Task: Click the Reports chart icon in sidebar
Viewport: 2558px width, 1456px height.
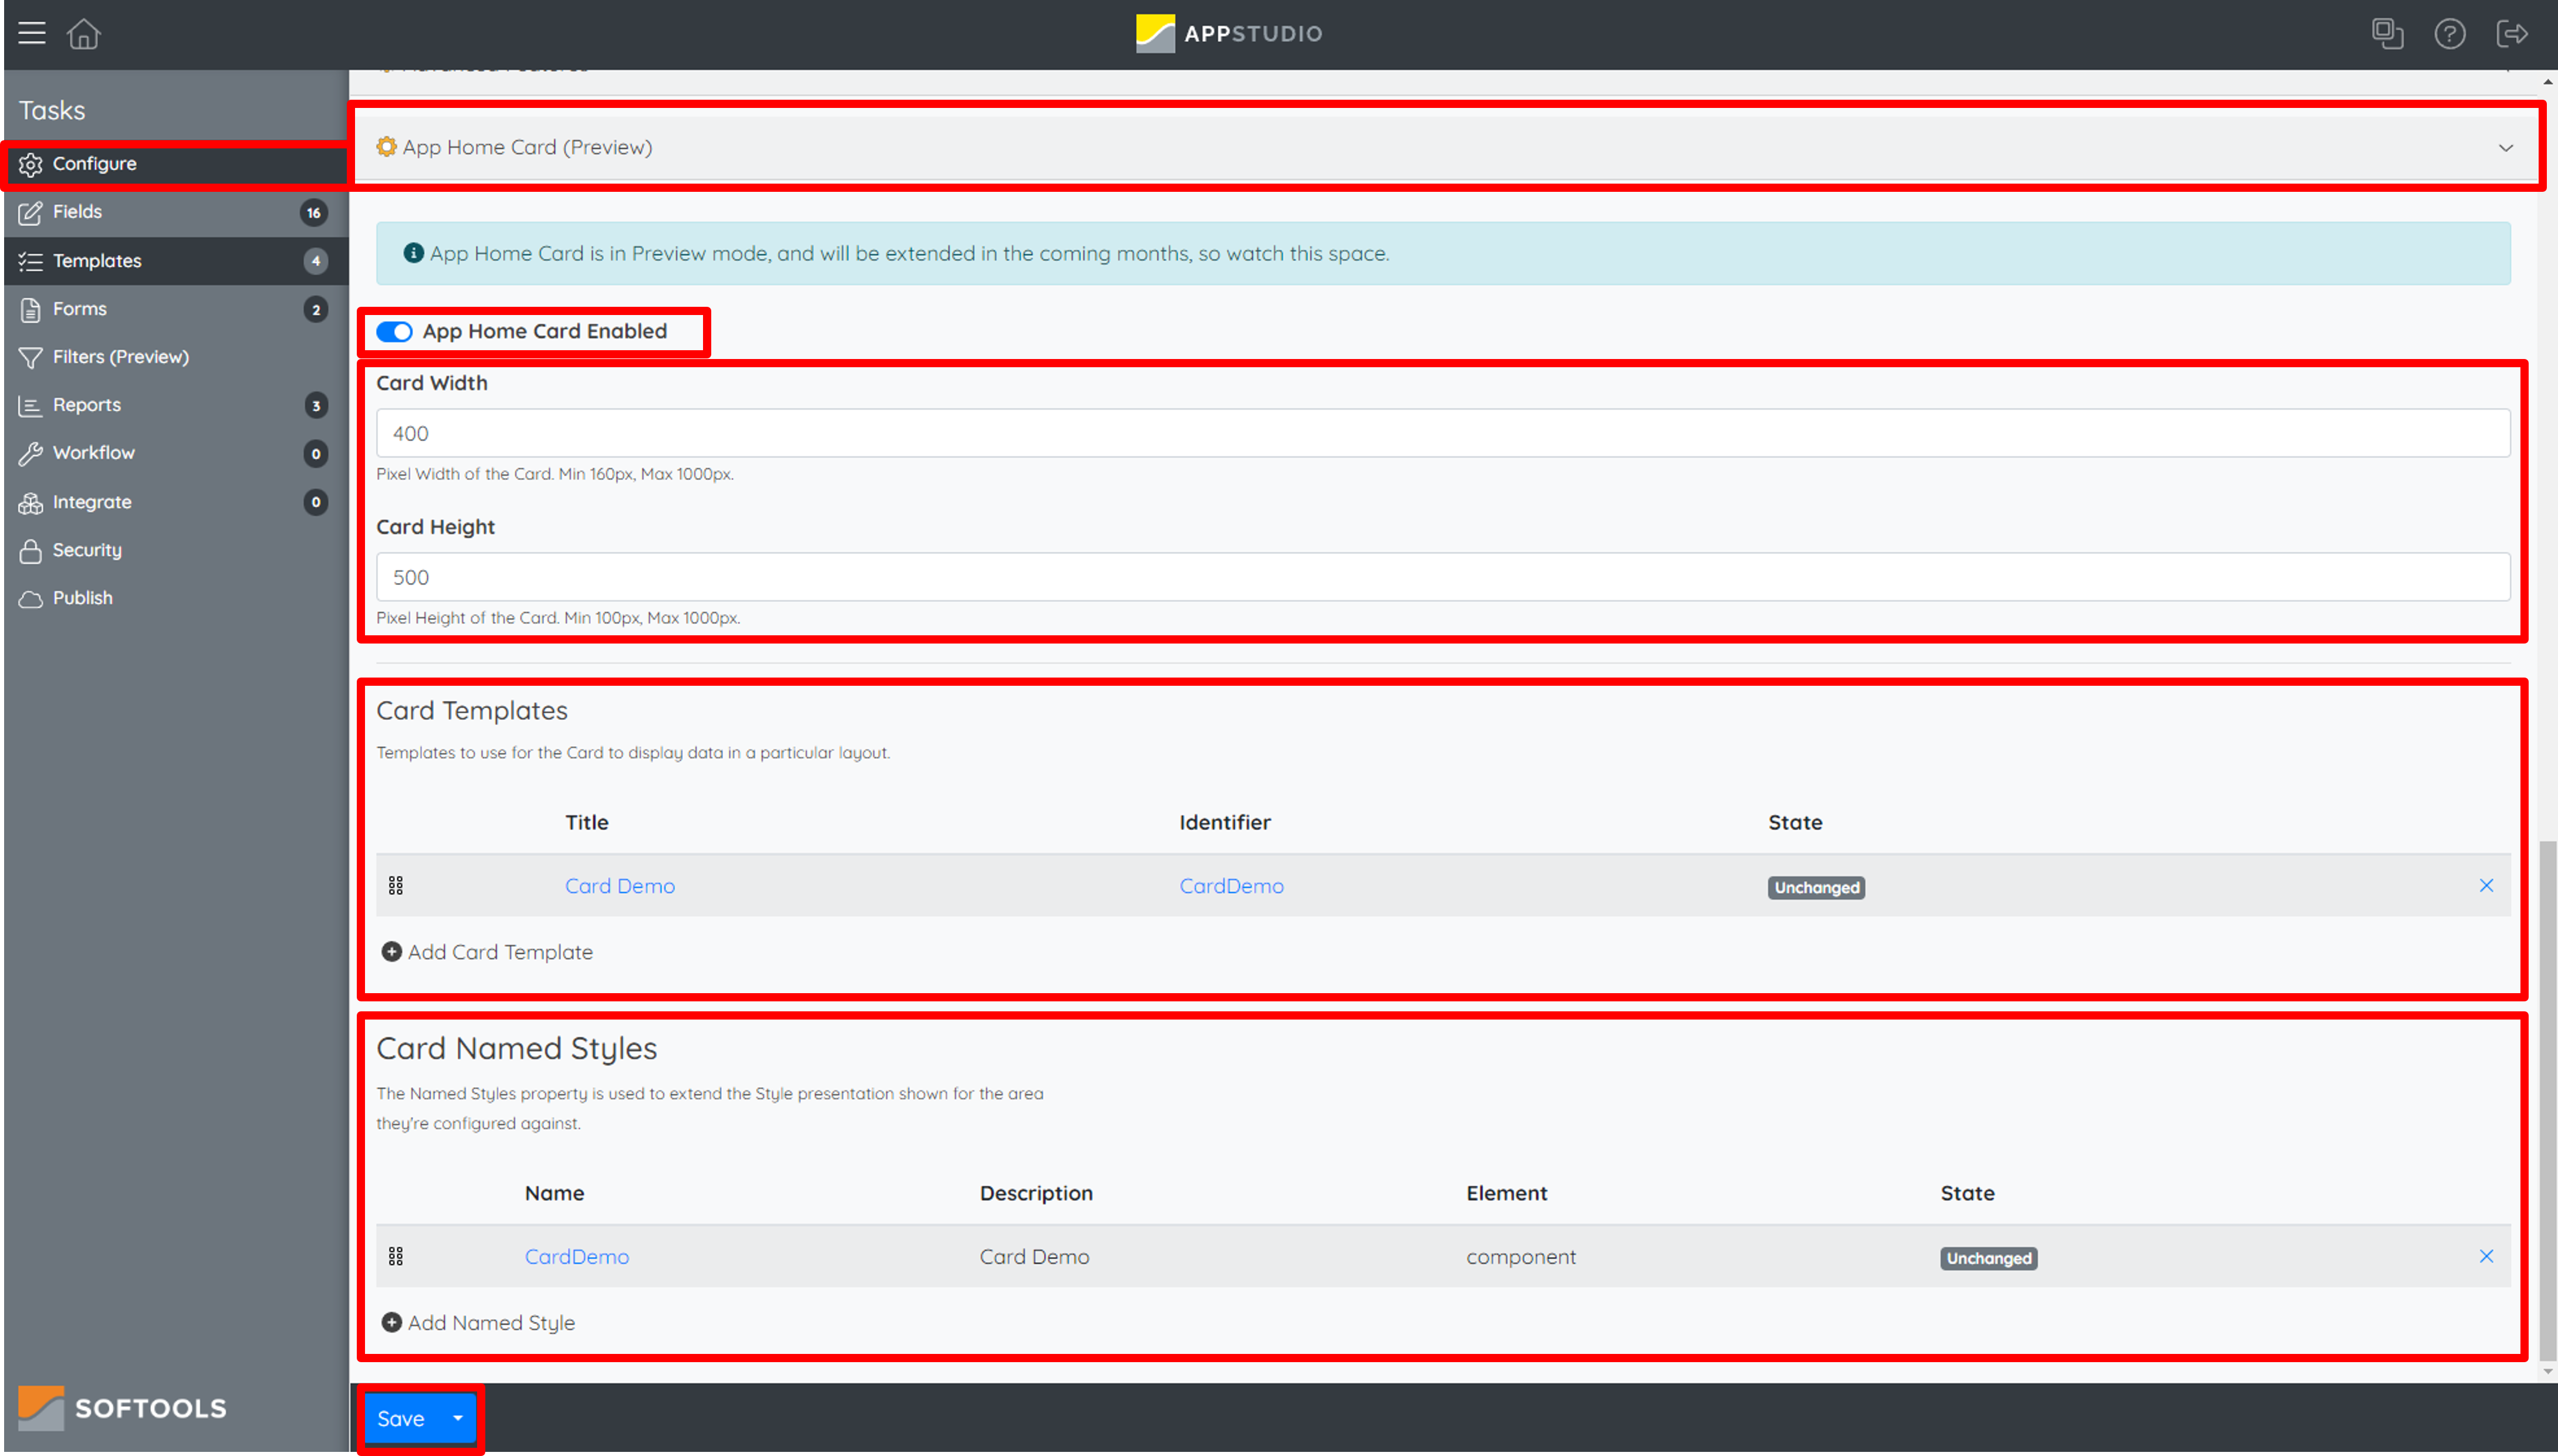Action: (x=31, y=405)
